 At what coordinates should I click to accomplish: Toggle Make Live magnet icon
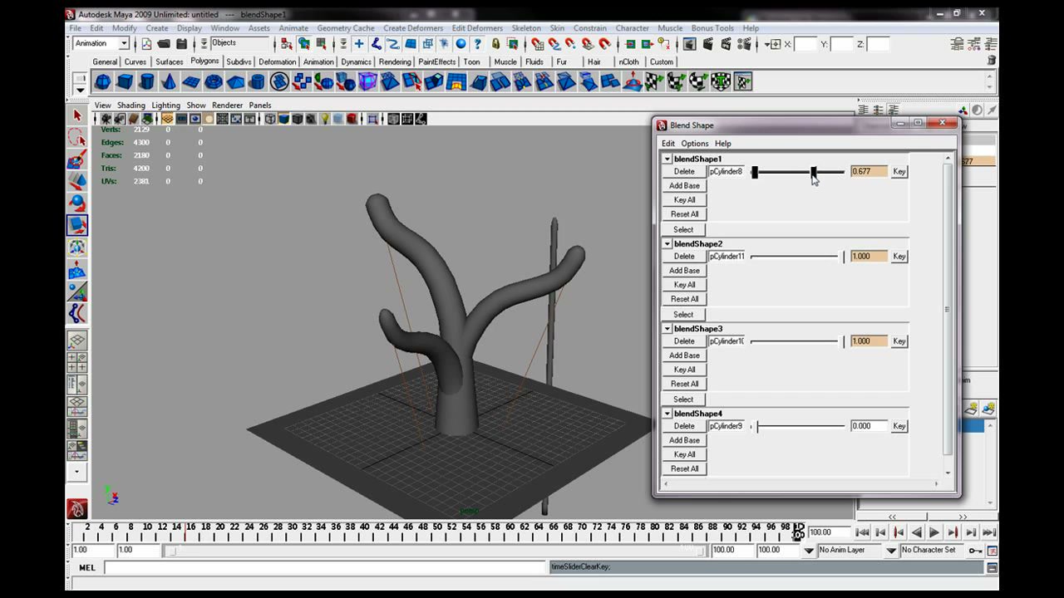pyautogui.click(x=605, y=44)
